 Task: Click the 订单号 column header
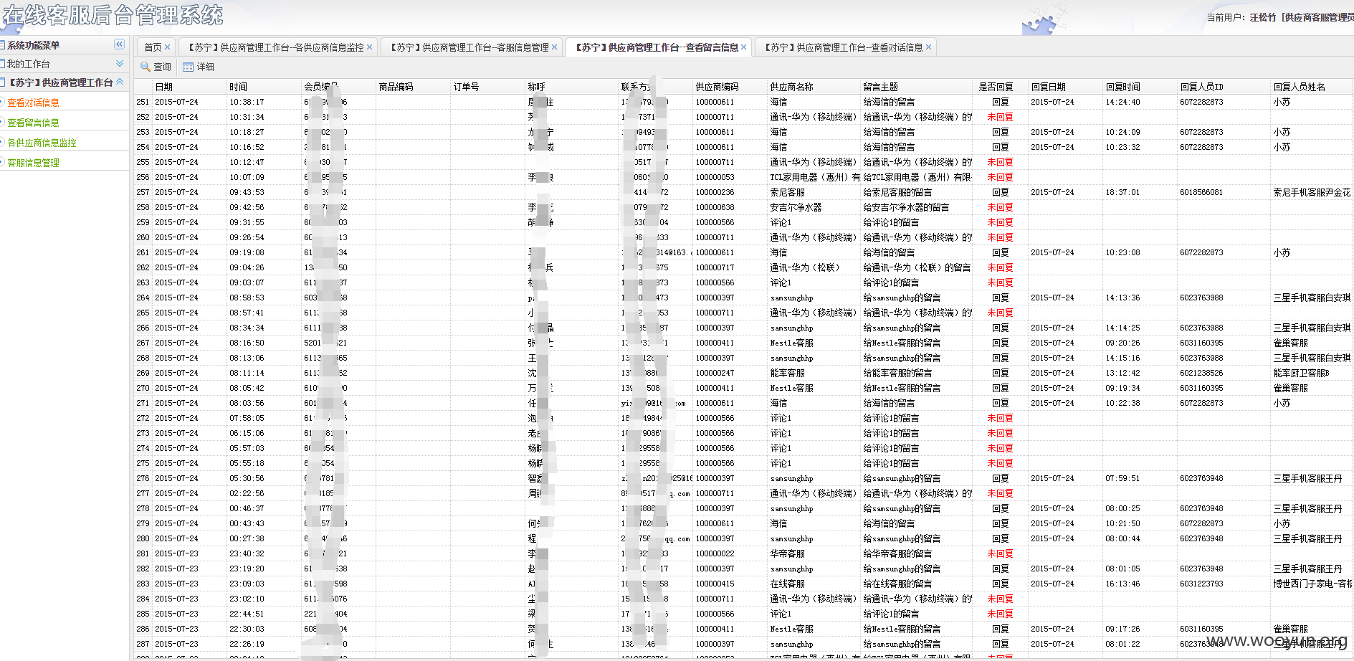tap(487, 87)
